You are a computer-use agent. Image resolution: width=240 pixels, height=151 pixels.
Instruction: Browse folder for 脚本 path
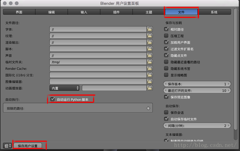[149, 49]
